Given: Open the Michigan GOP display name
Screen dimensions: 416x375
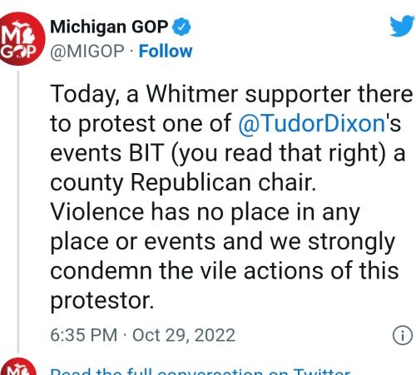Looking at the screenshot, I should [109, 27].
